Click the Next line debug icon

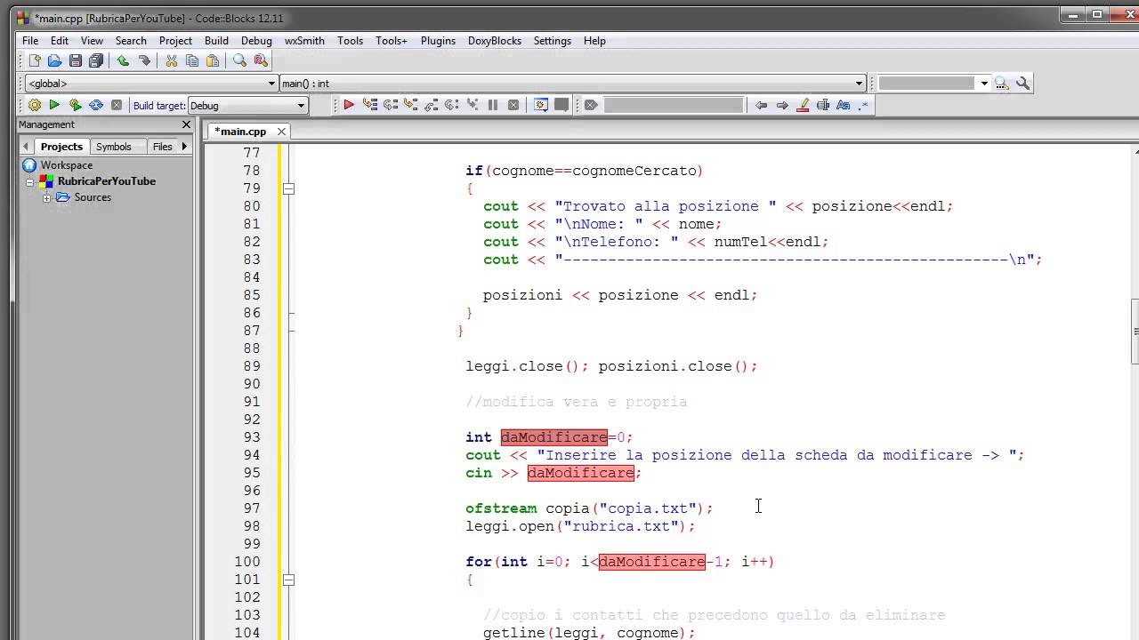pyautogui.click(x=391, y=105)
